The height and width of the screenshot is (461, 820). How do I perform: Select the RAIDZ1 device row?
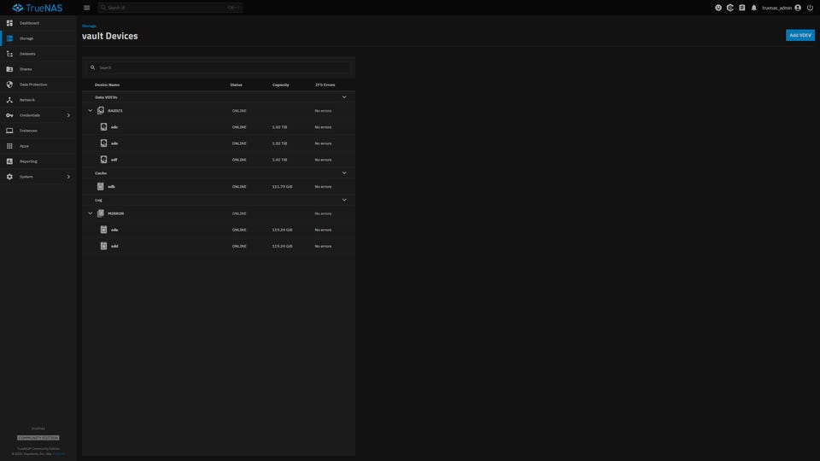click(219, 111)
